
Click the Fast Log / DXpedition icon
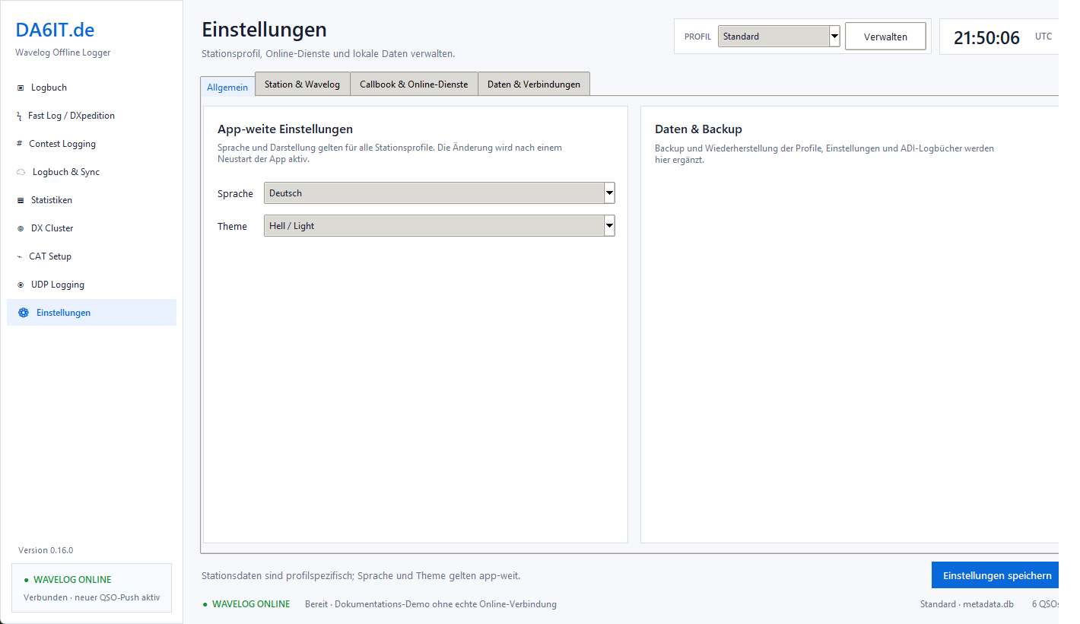point(19,116)
